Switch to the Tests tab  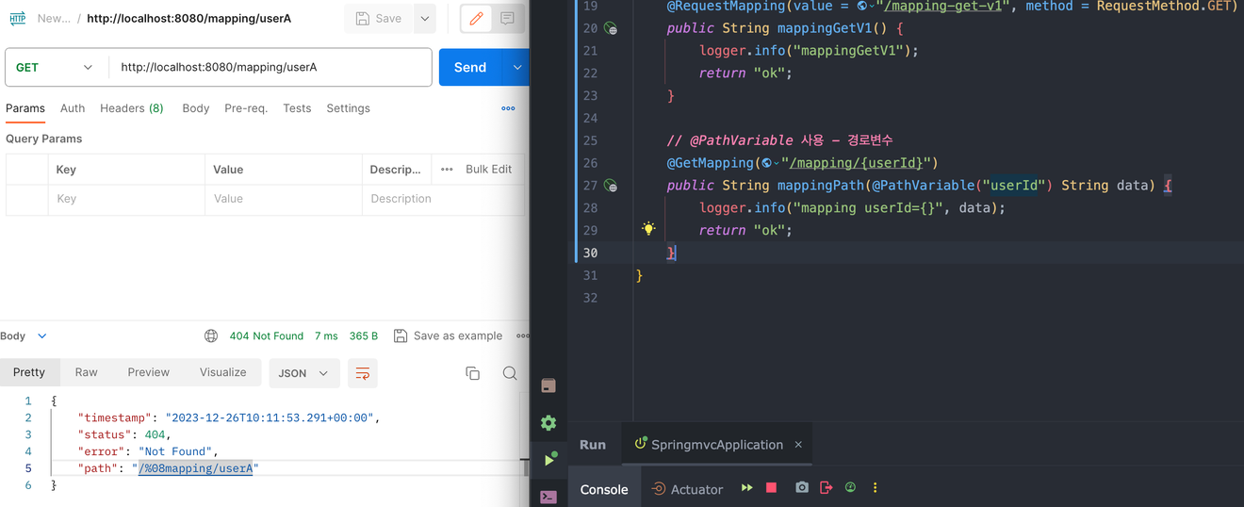(x=297, y=108)
